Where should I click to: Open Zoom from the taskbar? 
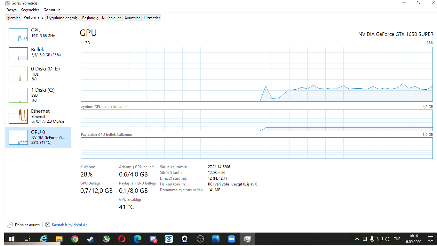point(232,239)
